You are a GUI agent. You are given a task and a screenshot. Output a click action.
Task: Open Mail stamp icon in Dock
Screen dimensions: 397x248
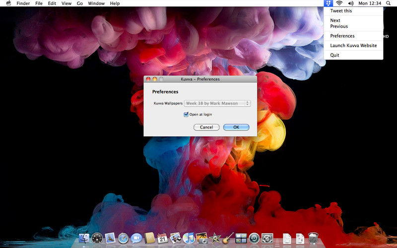(x=110, y=238)
